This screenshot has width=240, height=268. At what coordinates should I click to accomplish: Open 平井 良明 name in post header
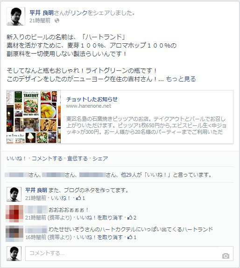tap(42, 13)
